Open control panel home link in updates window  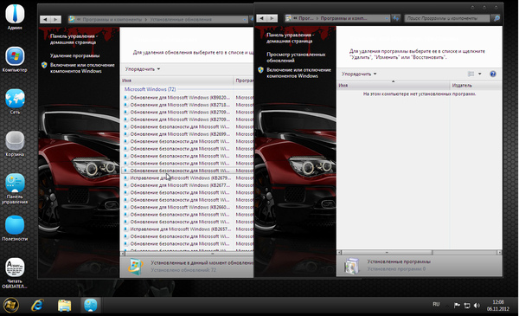(74, 39)
